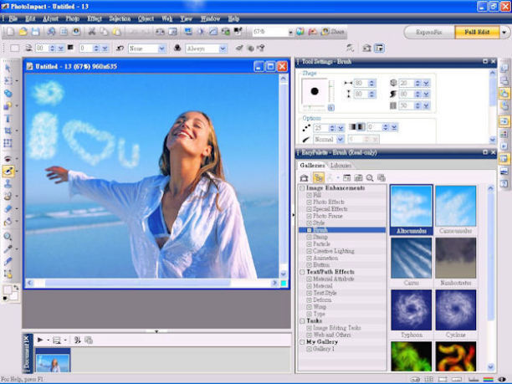Select the Text tool in left toolbox
Image resolution: width=512 pixels, height=384 pixels.
tap(8, 119)
